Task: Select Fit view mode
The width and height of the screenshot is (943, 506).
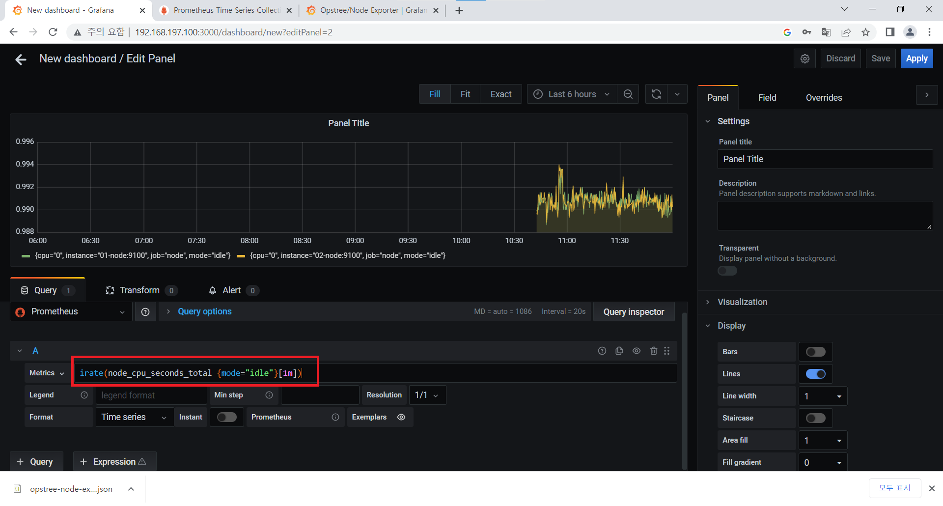Action: click(465, 94)
